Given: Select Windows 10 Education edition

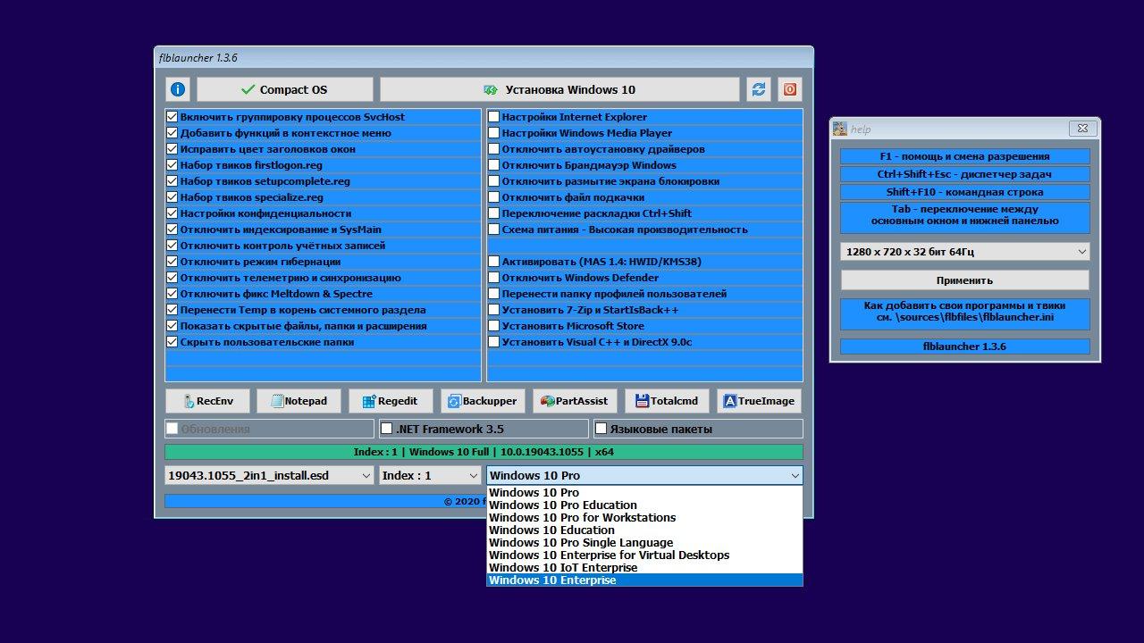Looking at the screenshot, I should coord(644,530).
